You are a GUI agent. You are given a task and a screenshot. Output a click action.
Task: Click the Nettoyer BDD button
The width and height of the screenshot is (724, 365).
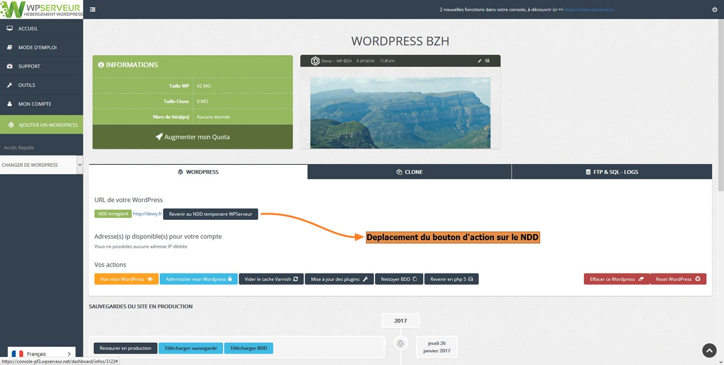coord(399,279)
